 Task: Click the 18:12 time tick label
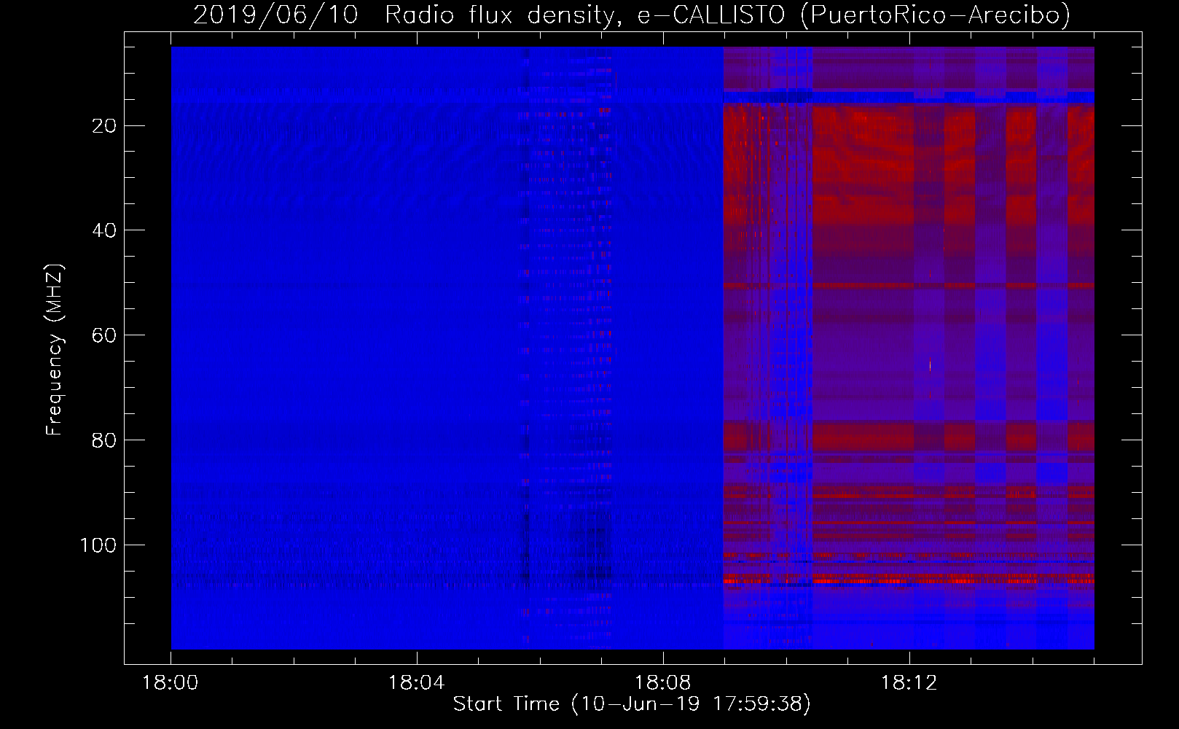coord(909,683)
